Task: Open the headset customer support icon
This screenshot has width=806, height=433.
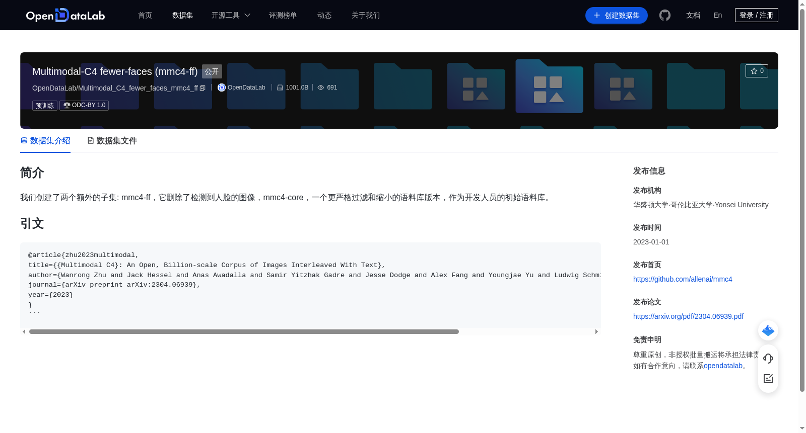Action: point(768,358)
